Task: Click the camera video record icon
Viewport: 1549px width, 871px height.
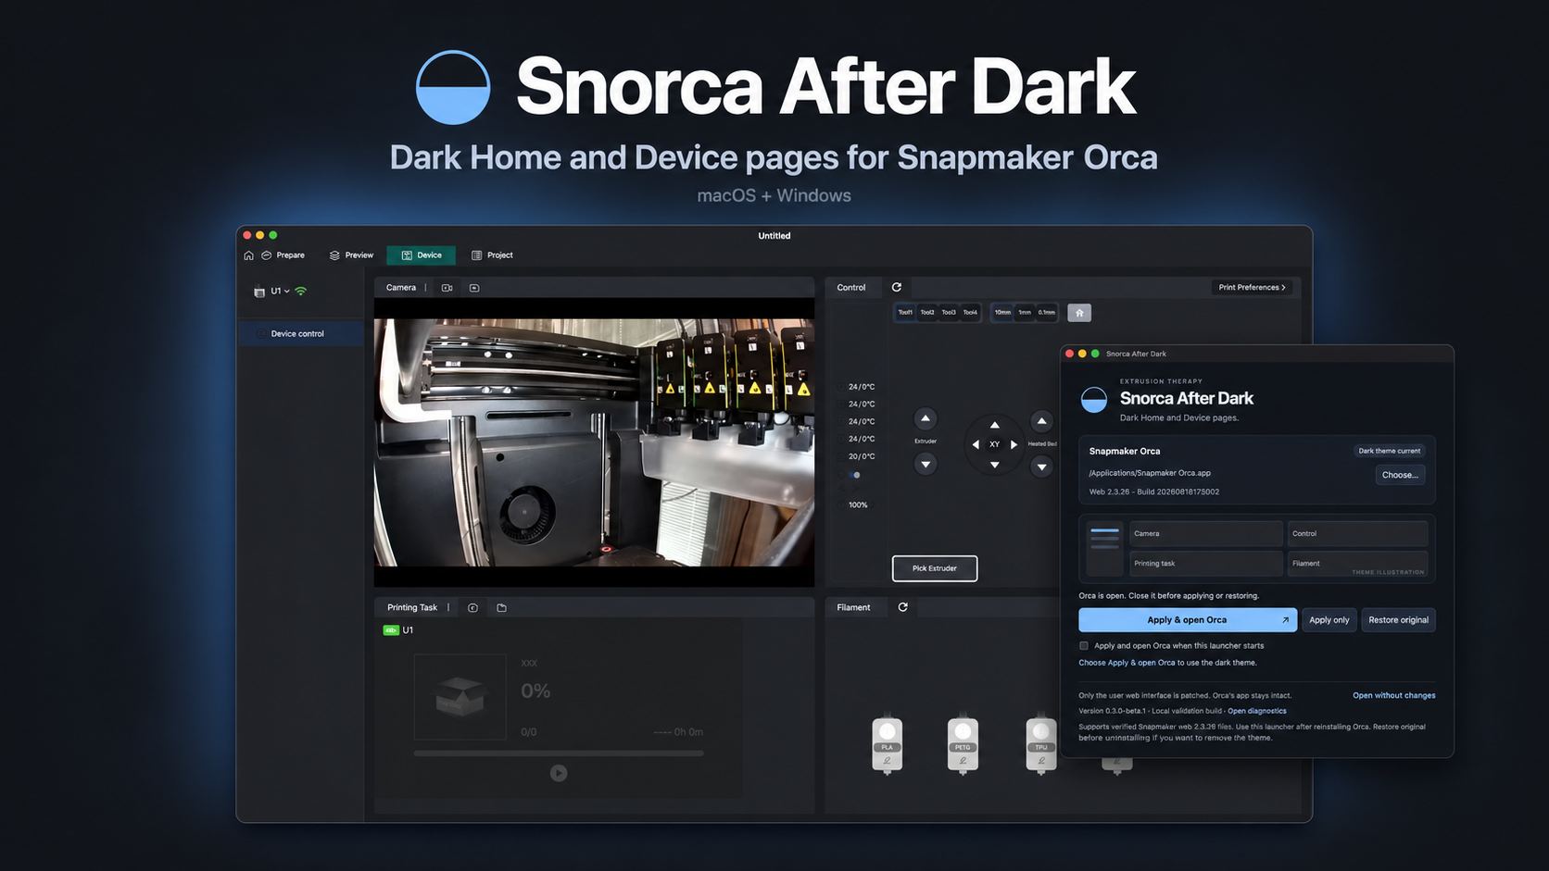Action: click(x=447, y=288)
